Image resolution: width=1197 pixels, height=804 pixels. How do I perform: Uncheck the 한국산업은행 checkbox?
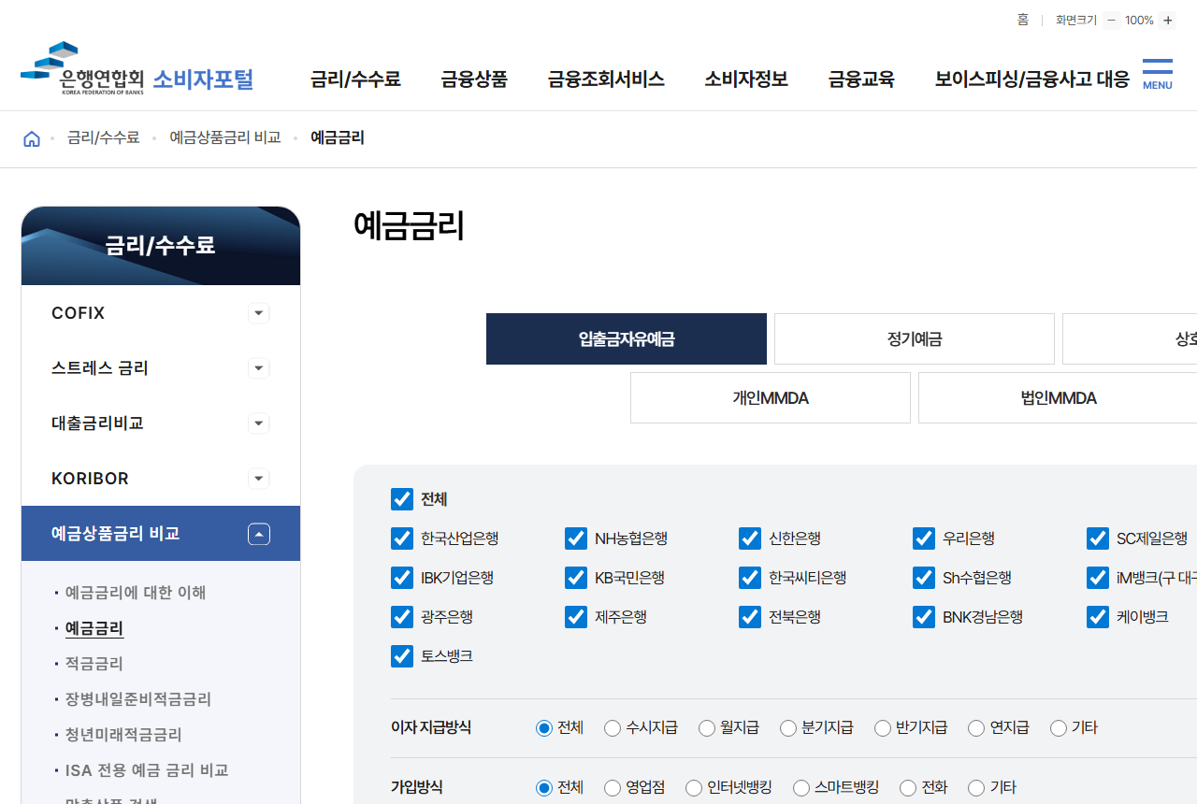tap(402, 538)
